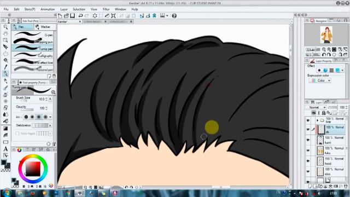Hide the fuku layer
The image size is (350, 197).
click(308, 150)
